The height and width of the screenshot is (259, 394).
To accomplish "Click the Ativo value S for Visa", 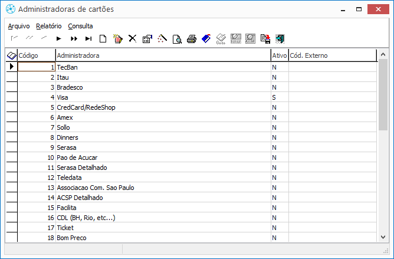I will pos(280,97).
